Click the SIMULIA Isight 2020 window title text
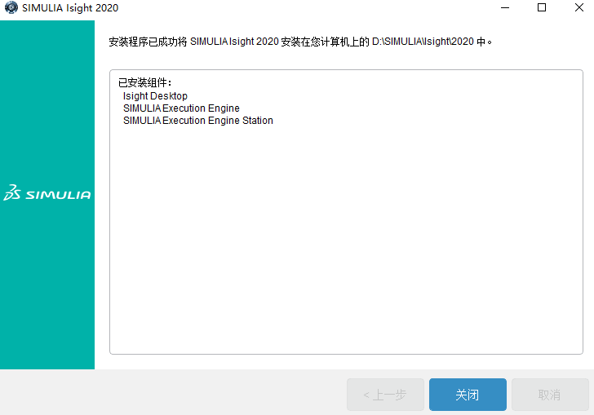The width and height of the screenshot is (594, 415). click(70, 8)
